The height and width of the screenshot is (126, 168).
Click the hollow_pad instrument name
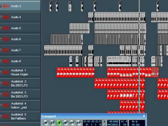click(19, 107)
